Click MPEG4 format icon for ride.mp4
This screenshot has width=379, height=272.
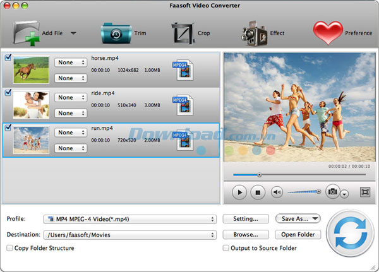[x=183, y=105]
